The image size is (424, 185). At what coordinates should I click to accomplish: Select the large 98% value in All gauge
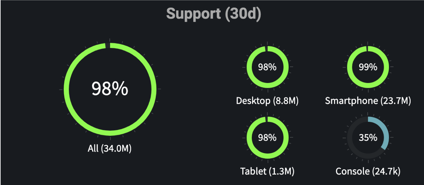[110, 89]
